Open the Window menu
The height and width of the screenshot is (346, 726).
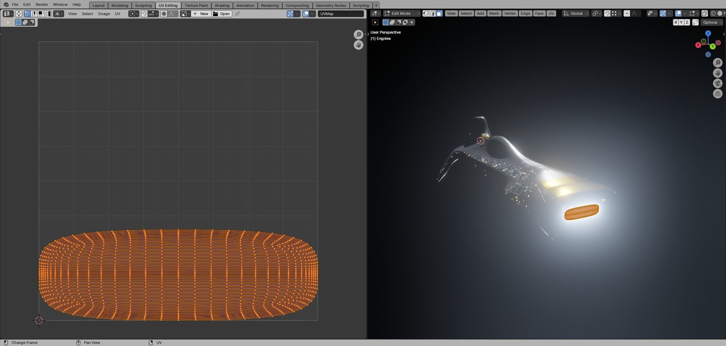[x=60, y=4]
